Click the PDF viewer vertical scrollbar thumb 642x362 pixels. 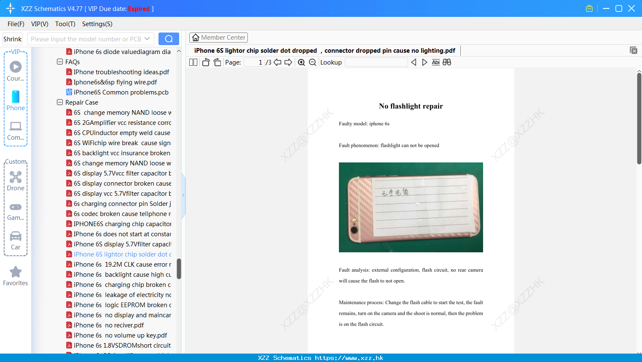click(x=639, y=119)
